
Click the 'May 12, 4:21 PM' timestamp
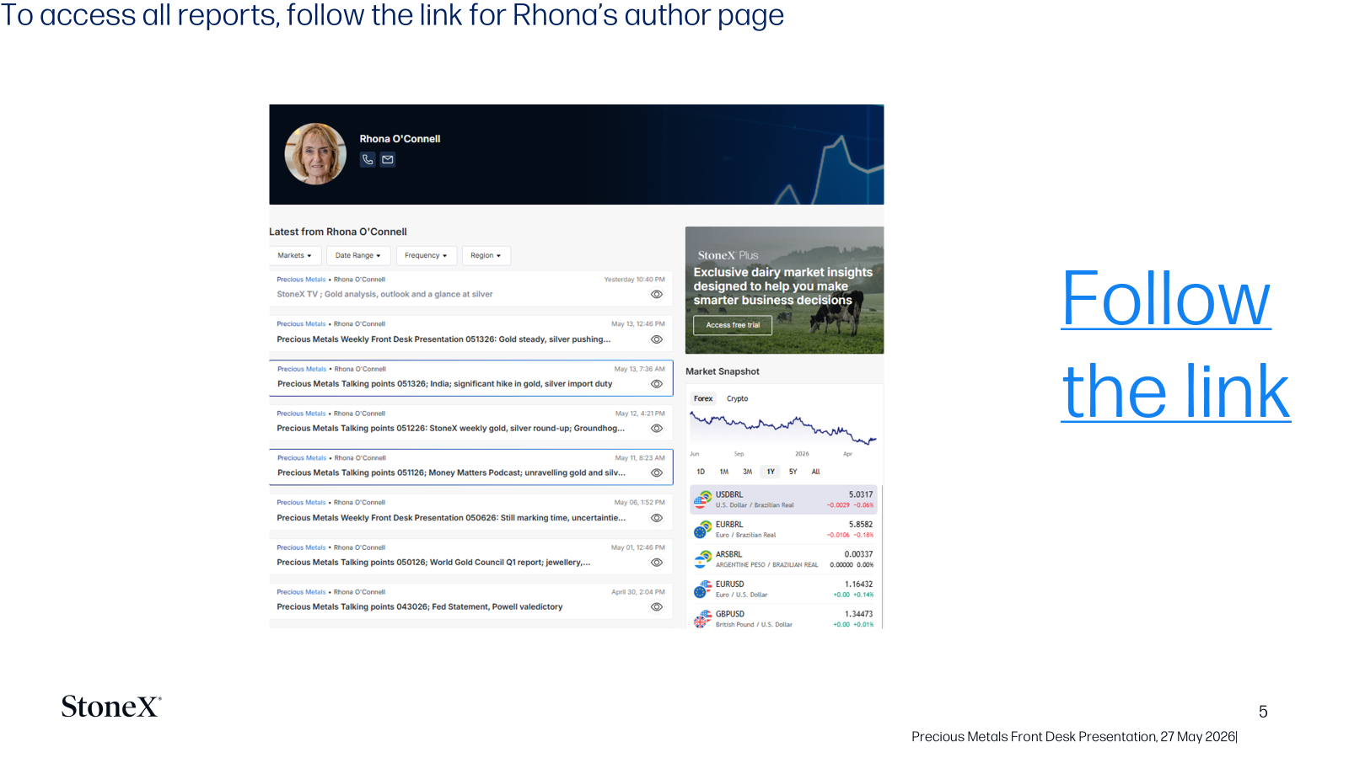[640, 414]
